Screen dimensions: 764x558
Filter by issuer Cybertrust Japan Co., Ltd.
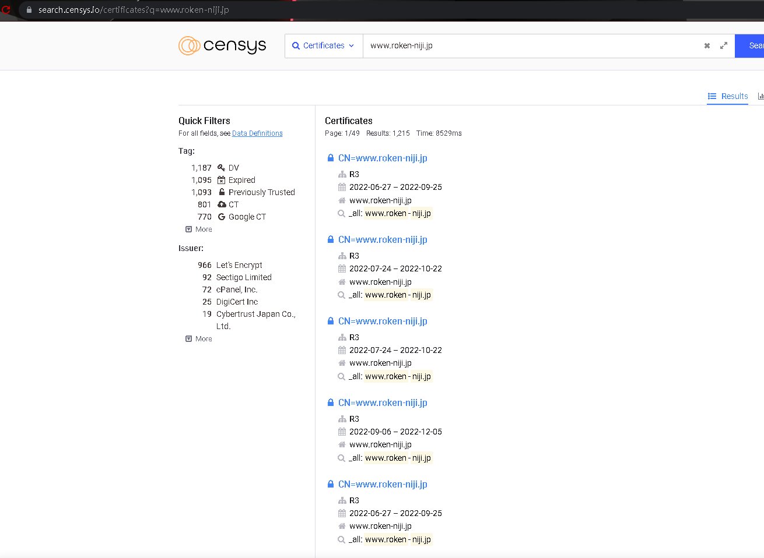point(256,320)
